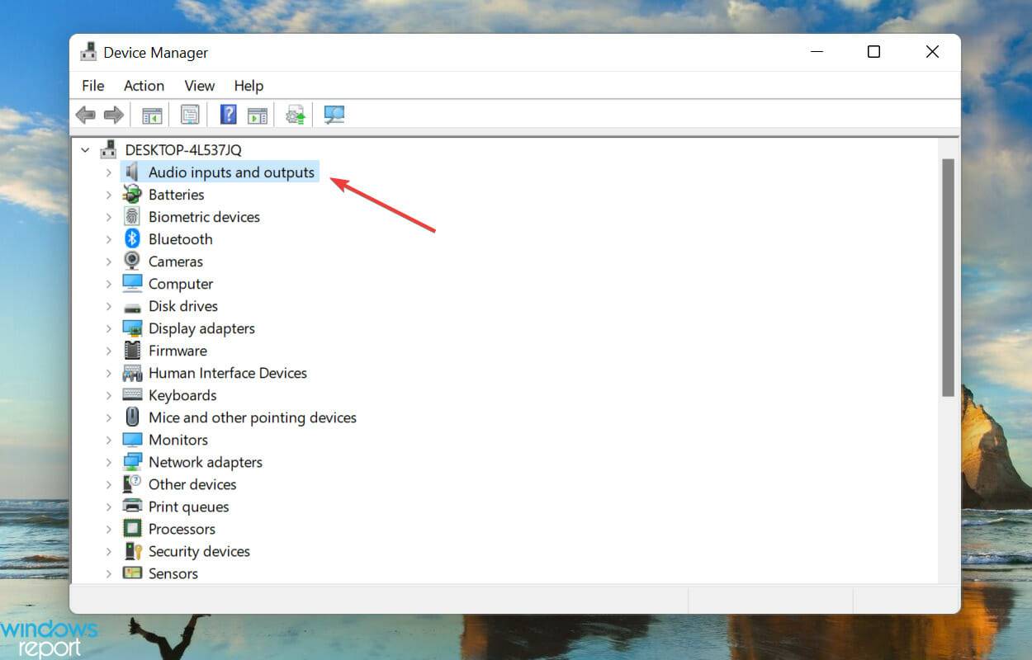The image size is (1032, 660).
Task: Expand the Display adapters category
Action: (x=109, y=328)
